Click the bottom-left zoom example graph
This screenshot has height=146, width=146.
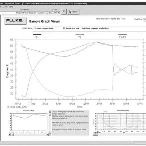(x=29, y=122)
